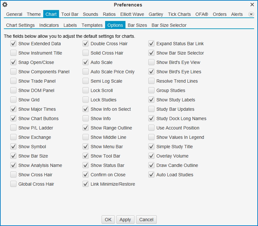This screenshot has width=258, height=226.
Task: Check Show Exchange option
Action: coord(13,137)
